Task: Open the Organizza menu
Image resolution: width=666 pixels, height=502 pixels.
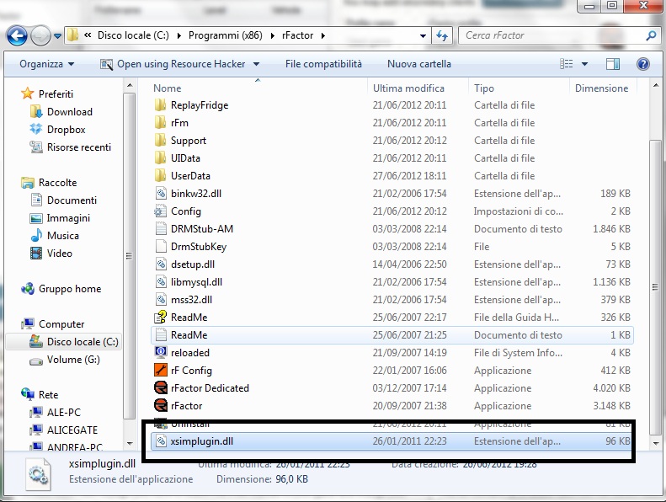Action: tap(46, 64)
